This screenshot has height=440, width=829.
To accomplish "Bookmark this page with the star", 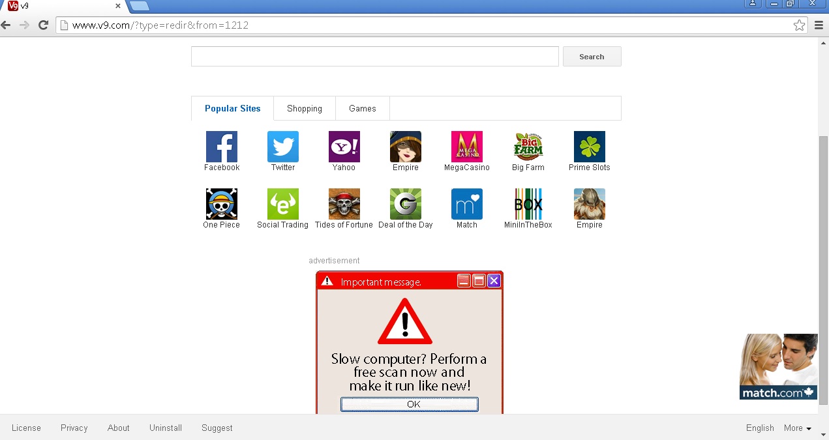I will 800,25.
